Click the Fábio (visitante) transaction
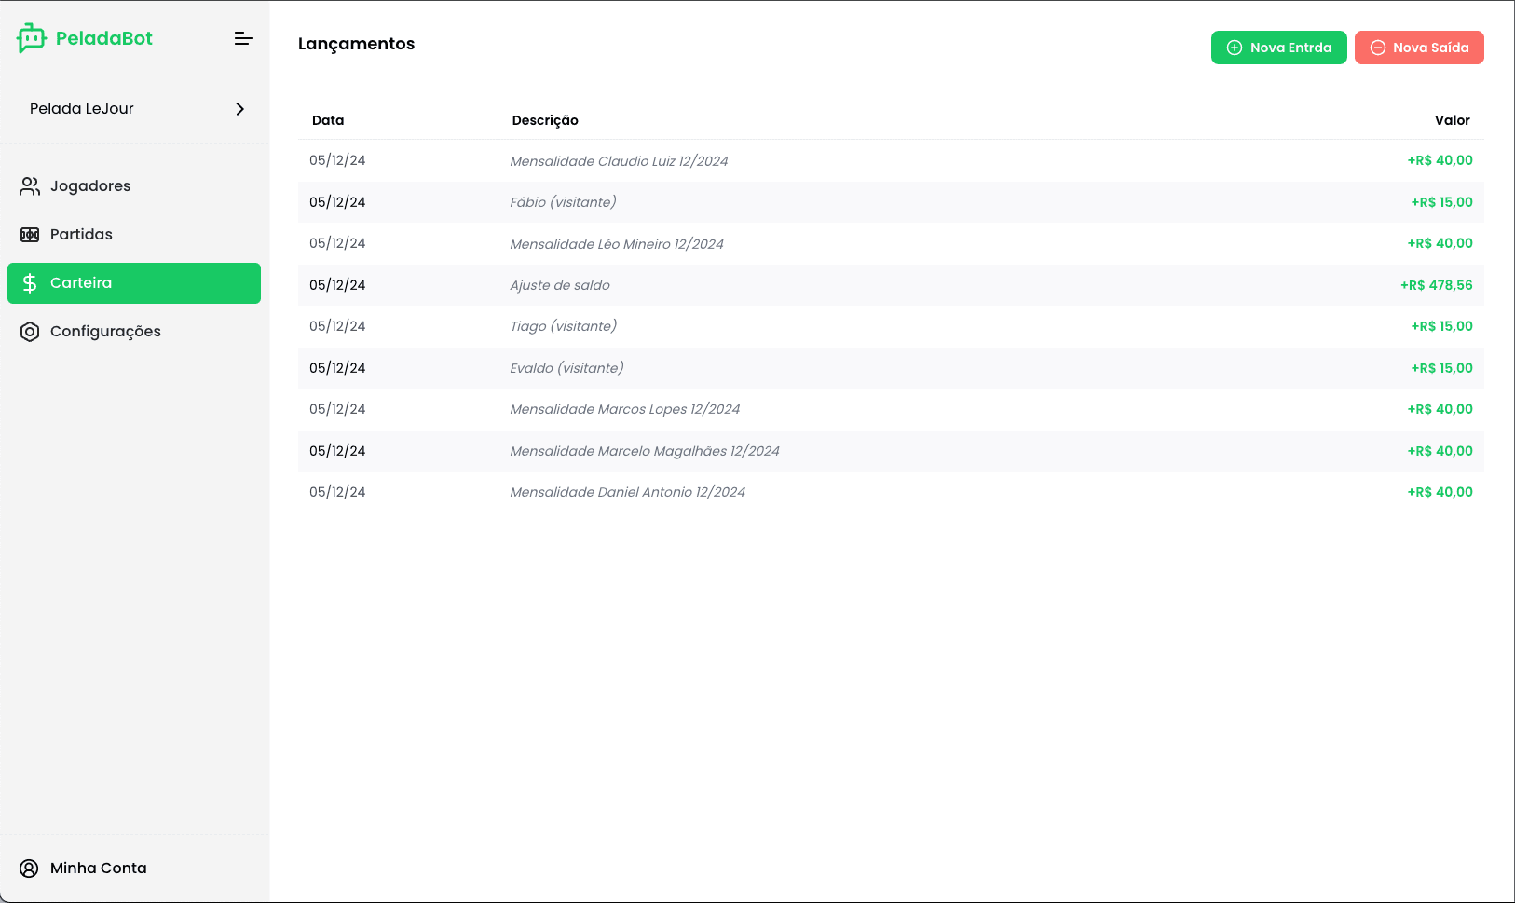The height and width of the screenshot is (903, 1515). (x=563, y=202)
